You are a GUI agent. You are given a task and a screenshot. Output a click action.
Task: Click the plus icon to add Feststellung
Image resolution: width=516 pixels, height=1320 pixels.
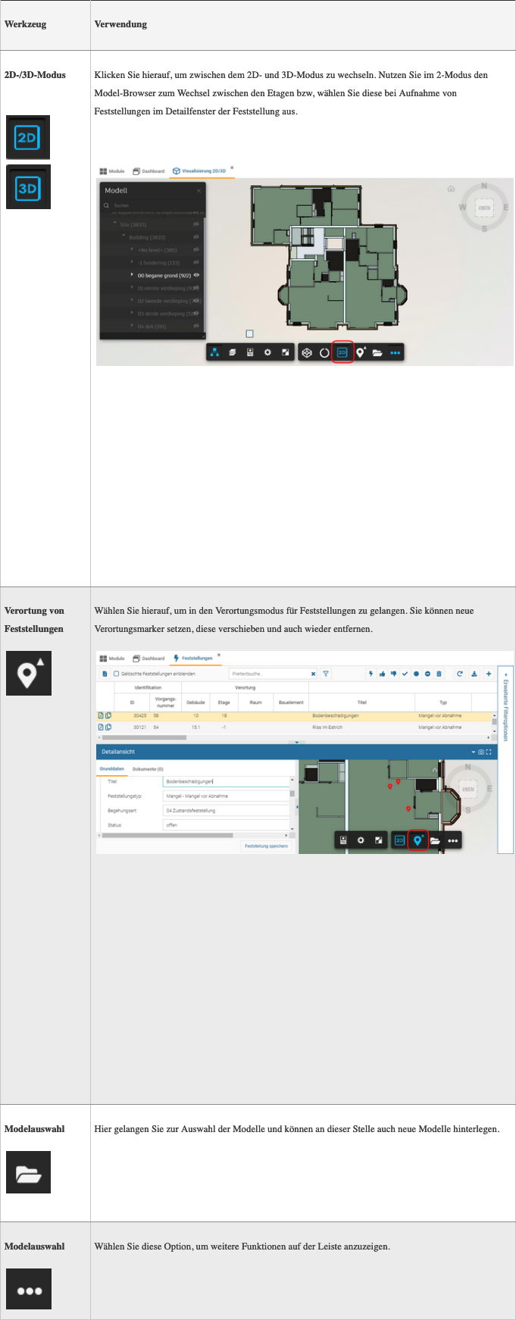coord(489,674)
